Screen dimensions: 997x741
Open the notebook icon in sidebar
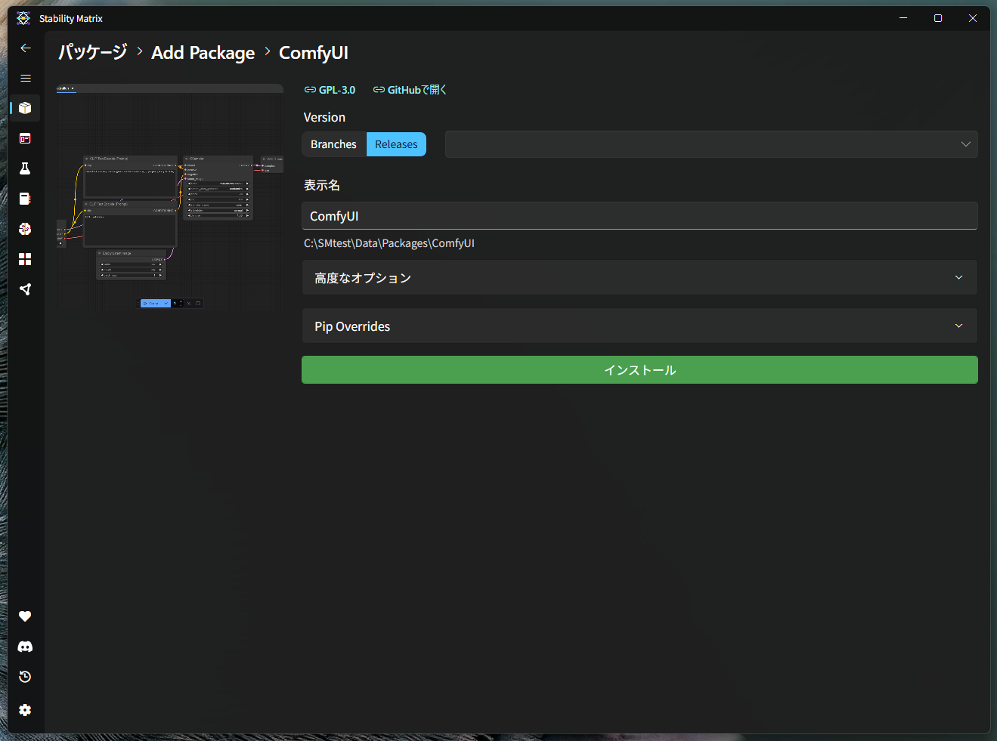tap(26, 199)
